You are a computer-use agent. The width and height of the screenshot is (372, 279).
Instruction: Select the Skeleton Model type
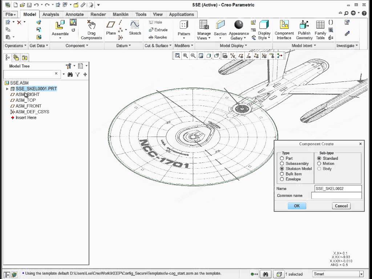pyautogui.click(x=282, y=169)
